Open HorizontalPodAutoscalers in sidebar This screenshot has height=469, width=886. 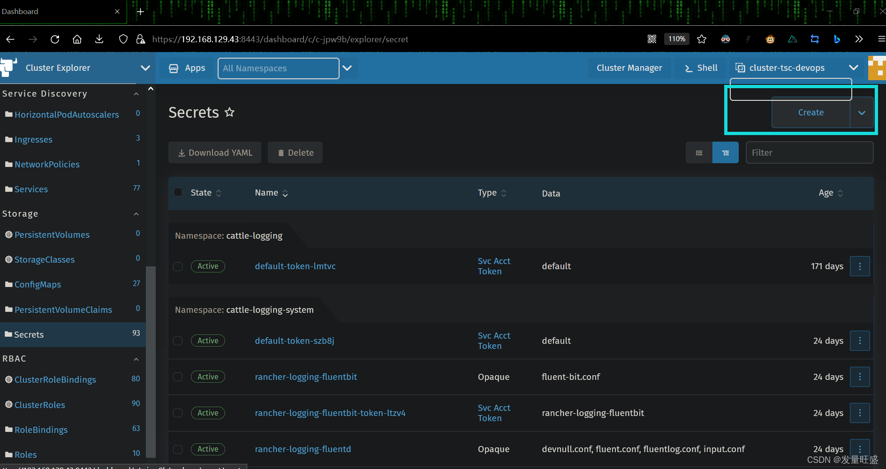[67, 114]
